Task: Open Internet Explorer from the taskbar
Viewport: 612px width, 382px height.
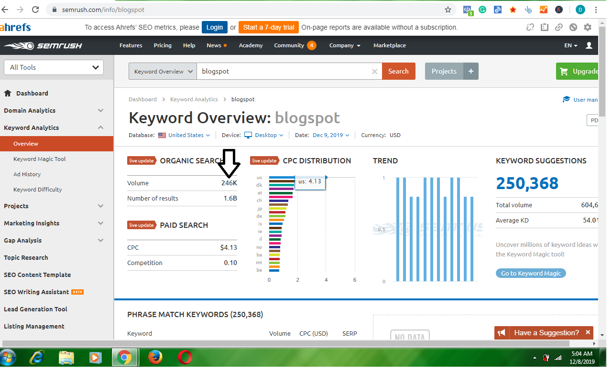Action: coord(37,357)
